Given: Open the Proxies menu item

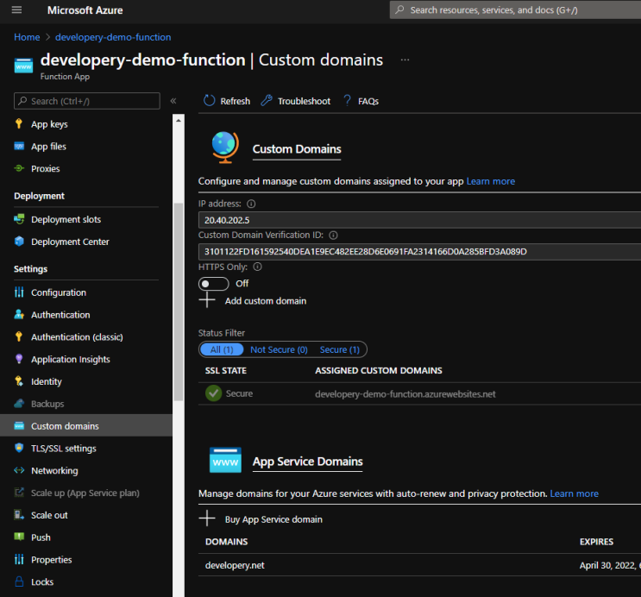Looking at the screenshot, I should [46, 168].
